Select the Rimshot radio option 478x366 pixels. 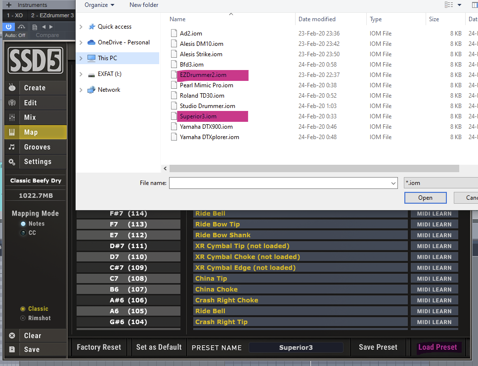tap(23, 318)
